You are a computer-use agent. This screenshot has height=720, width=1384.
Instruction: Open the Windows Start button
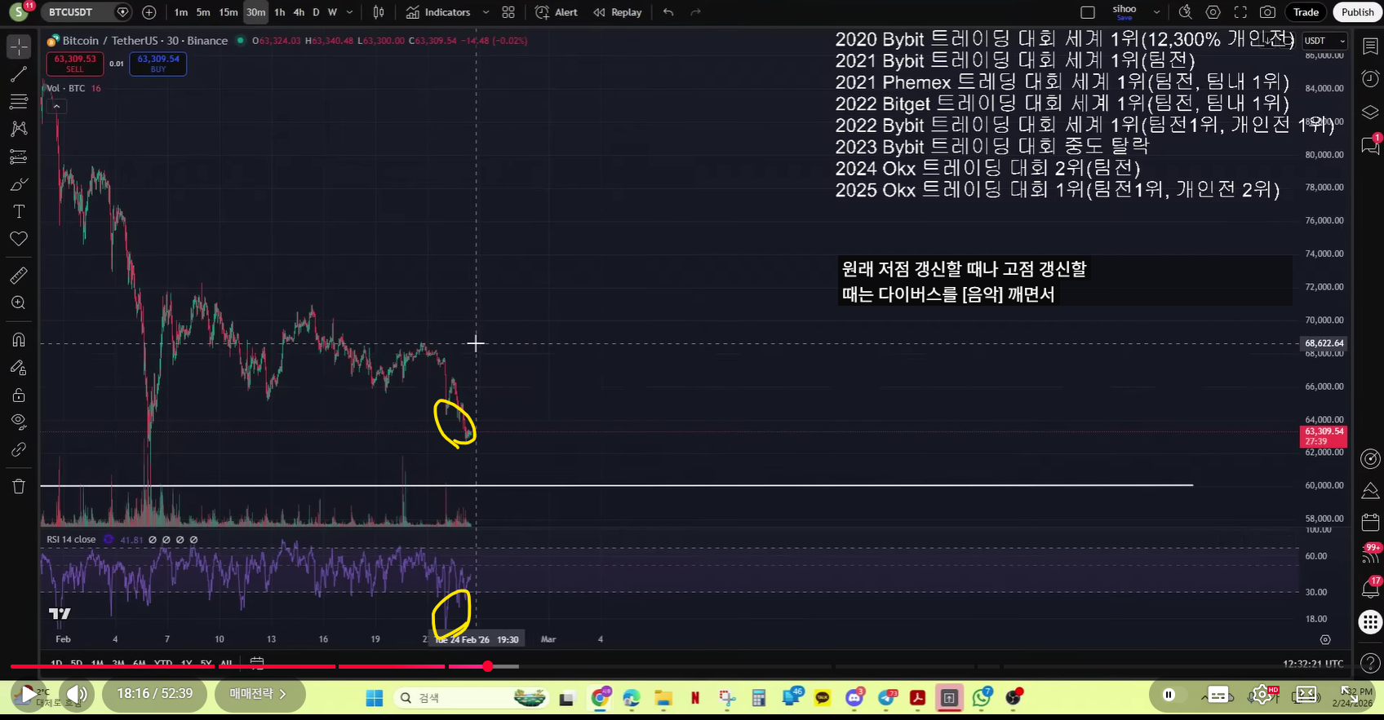(375, 698)
